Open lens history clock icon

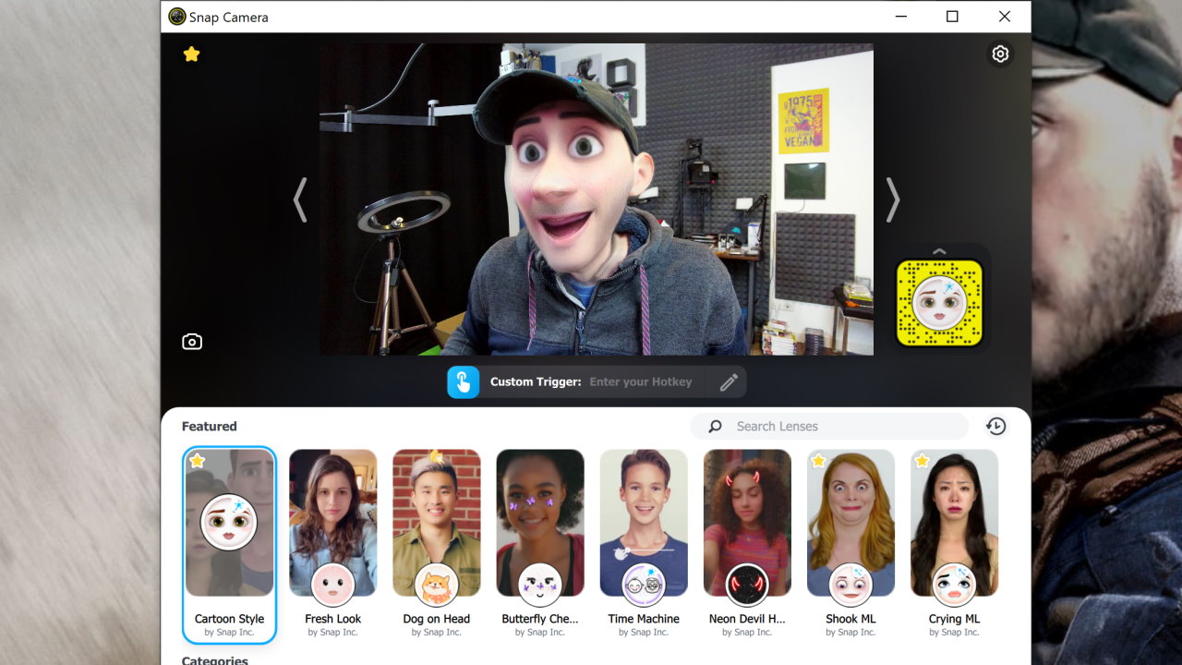click(x=995, y=426)
